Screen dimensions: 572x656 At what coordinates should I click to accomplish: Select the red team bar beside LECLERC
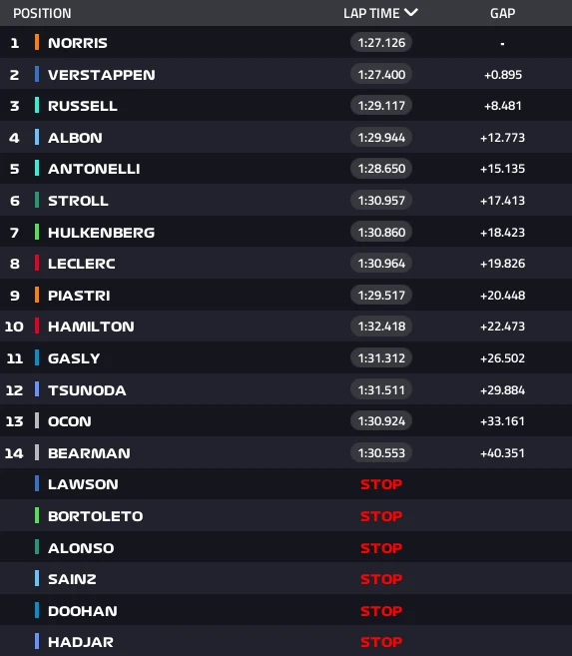tap(37, 264)
